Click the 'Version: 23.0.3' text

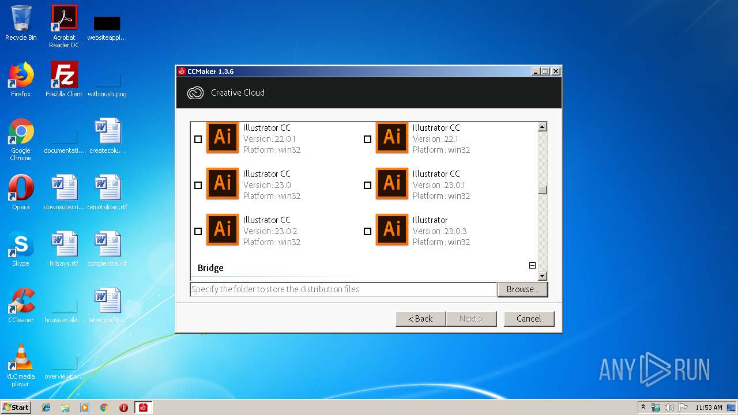point(439,231)
